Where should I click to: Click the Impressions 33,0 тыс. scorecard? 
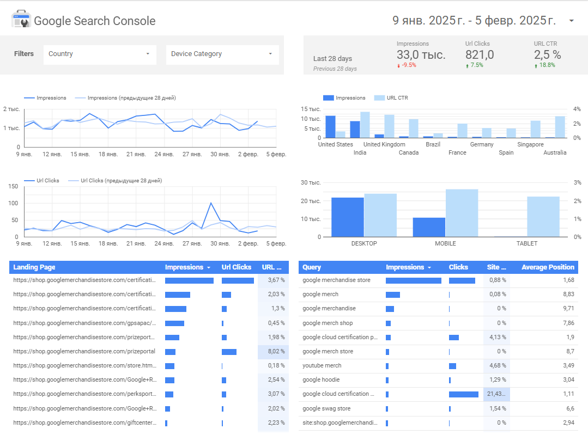[421, 55]
